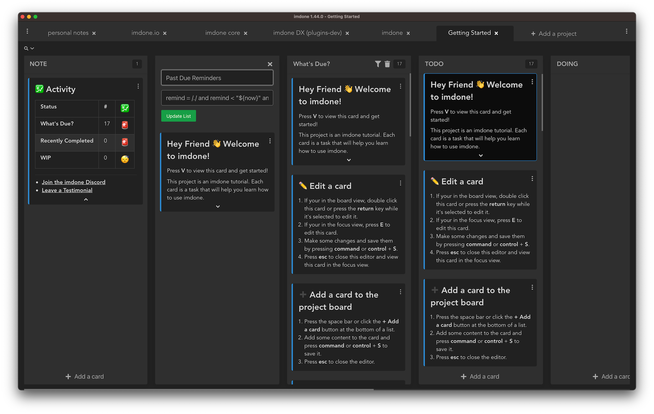
Task: Click the green chart icon beside Activity
Action: (39, 89)
